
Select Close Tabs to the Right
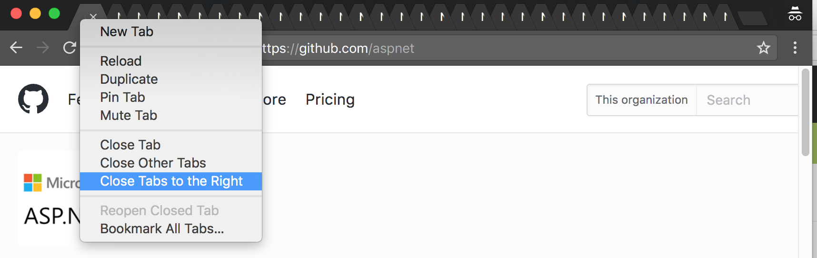pos(171,181)
